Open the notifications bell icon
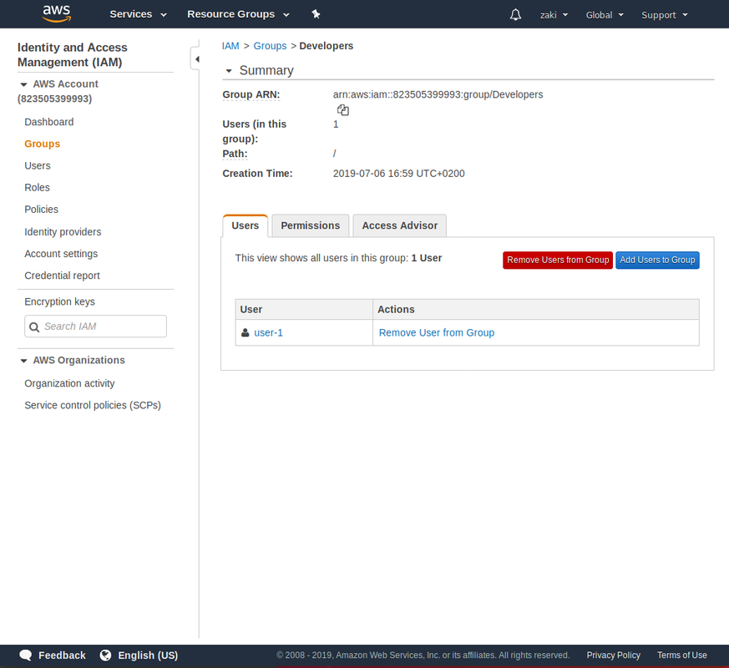This screenshot has width=729, height=668. coord(515,14)
